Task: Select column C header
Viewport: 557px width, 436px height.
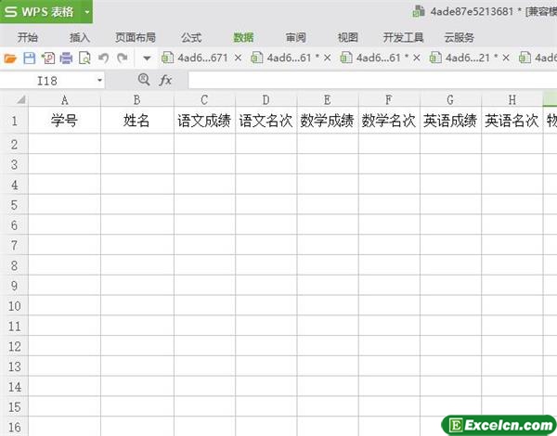Action: pyautogui.click(x=204, y=100)
